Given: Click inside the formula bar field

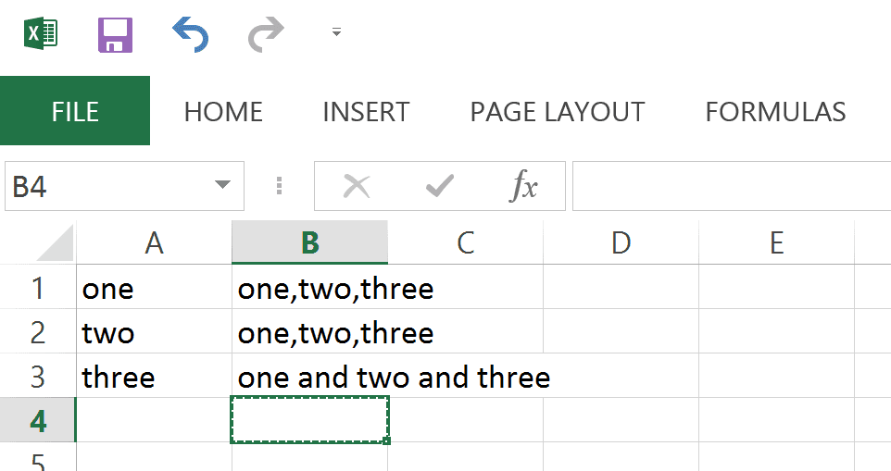Looking at the screenshot, I should point(732,186).
